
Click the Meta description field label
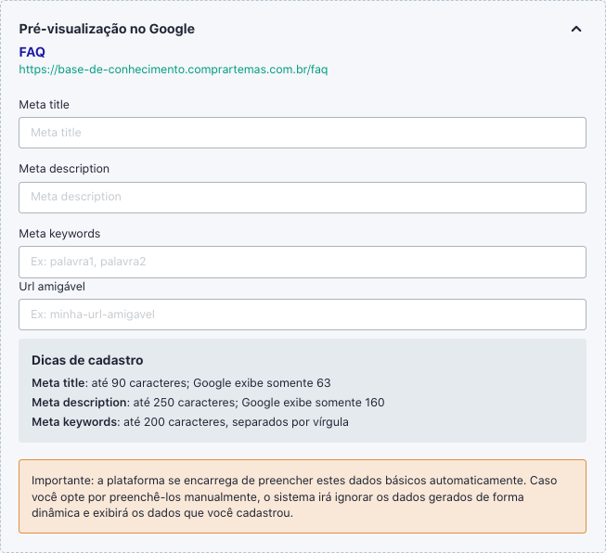tap(64, 169)
